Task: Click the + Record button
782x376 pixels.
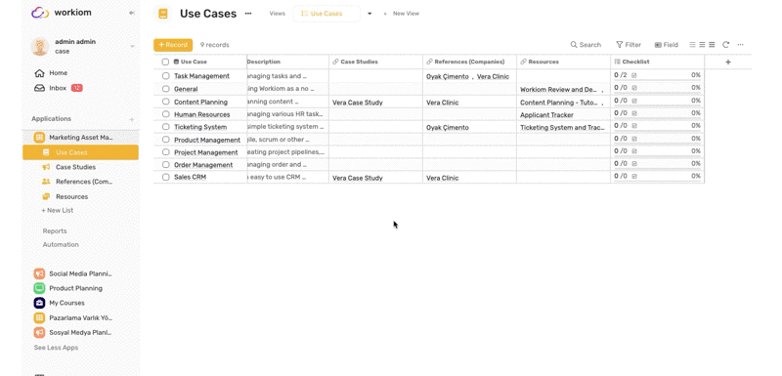Action: [173, 45]
